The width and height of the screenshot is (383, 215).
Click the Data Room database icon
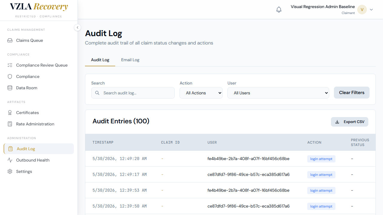coord(10,88)
